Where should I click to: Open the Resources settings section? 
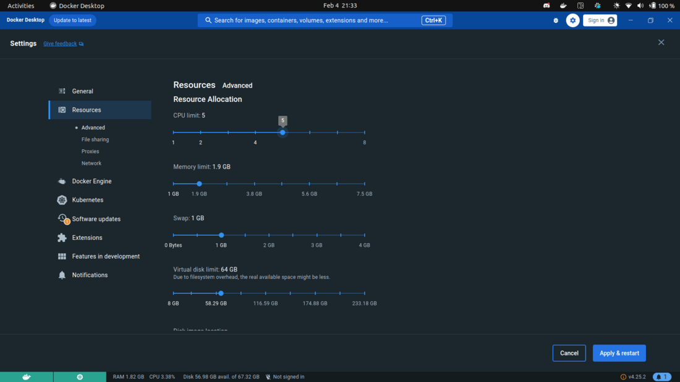click(x=85, y=109)
